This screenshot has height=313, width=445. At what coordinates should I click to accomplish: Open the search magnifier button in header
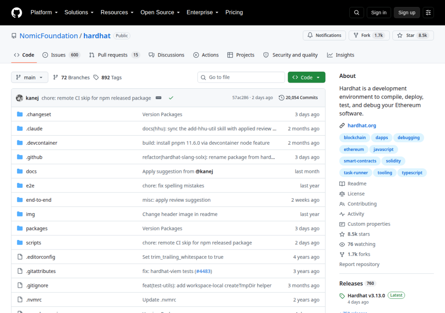[x=357, y=13]
